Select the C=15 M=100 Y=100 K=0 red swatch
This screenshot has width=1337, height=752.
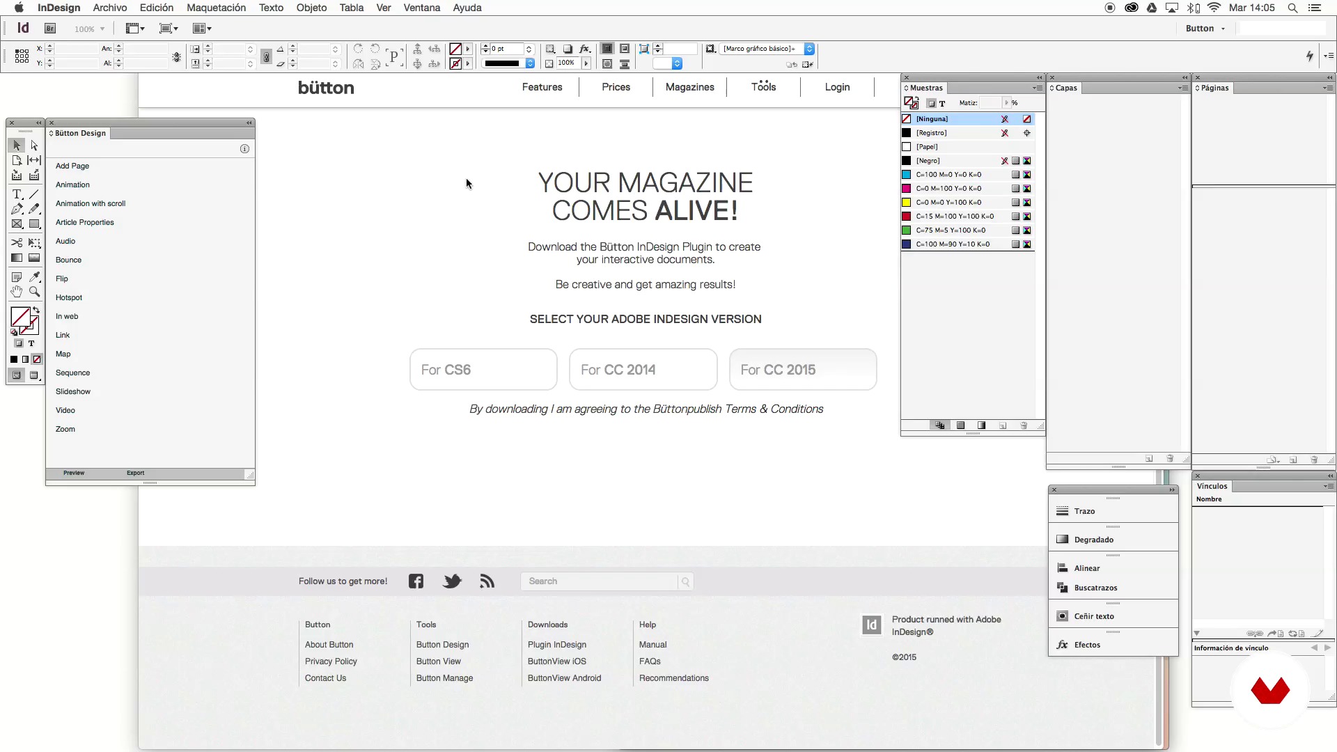968,217
